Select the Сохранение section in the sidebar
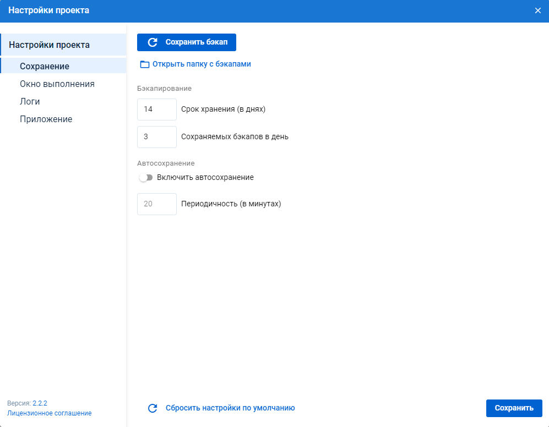This screenshot has height=427, width=549. (x=45, y=66)
